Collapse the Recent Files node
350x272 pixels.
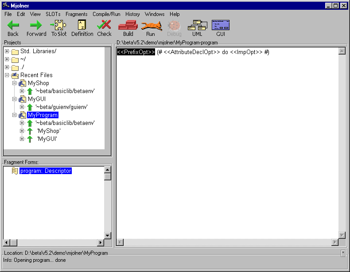pyautogui.click(x=7, y=75)
